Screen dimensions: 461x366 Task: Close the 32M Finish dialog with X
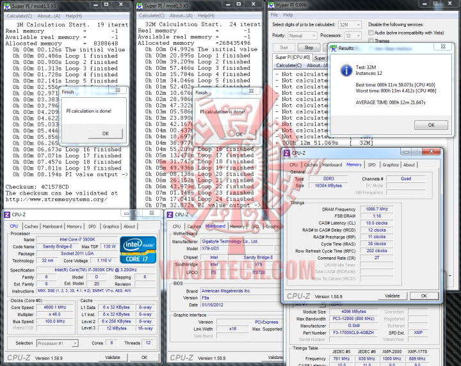[x=251, y=91]
